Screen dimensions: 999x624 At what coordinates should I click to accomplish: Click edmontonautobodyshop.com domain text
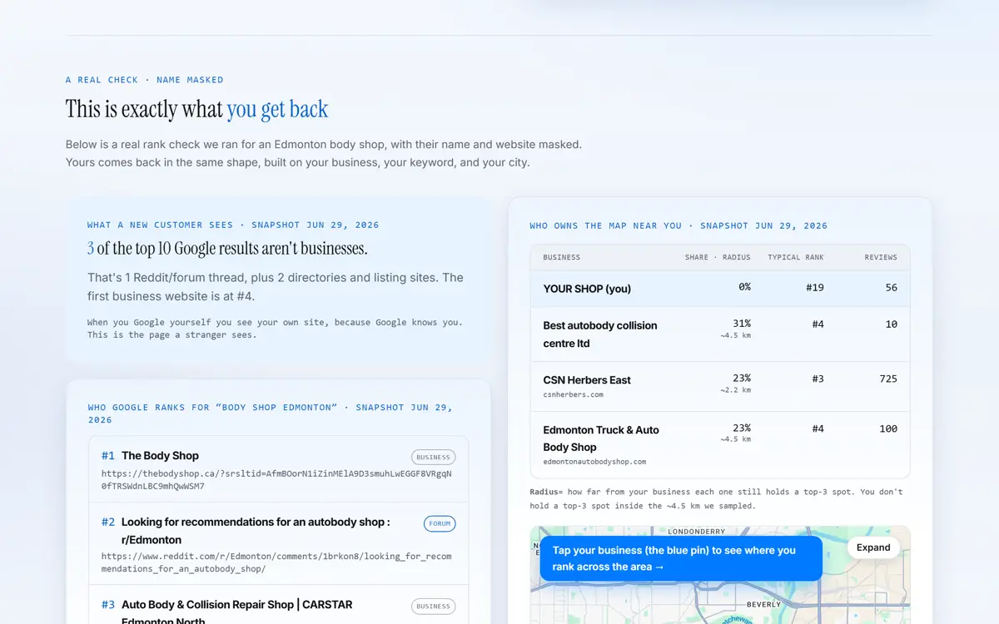coord(594,461)
